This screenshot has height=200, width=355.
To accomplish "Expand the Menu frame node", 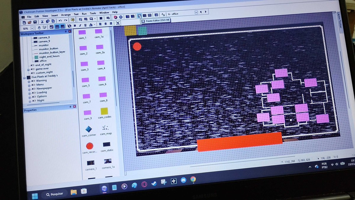I will (x=29, y=86).
